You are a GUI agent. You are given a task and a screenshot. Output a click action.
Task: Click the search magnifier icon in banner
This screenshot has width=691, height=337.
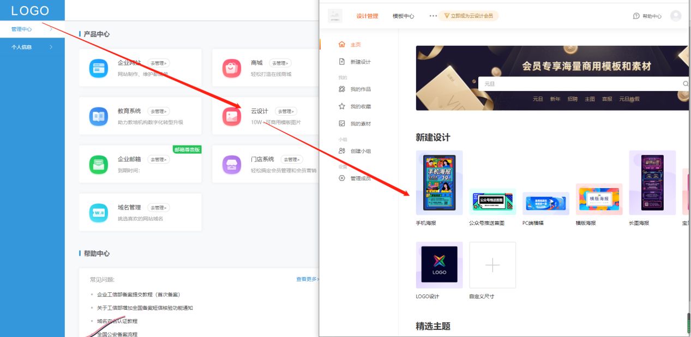pyautogui.click(x=686, y=84)
